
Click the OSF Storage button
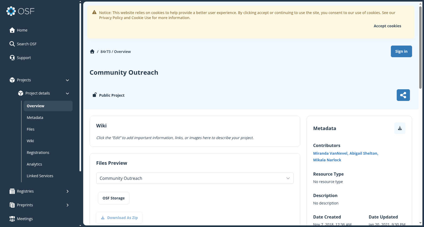113,198
